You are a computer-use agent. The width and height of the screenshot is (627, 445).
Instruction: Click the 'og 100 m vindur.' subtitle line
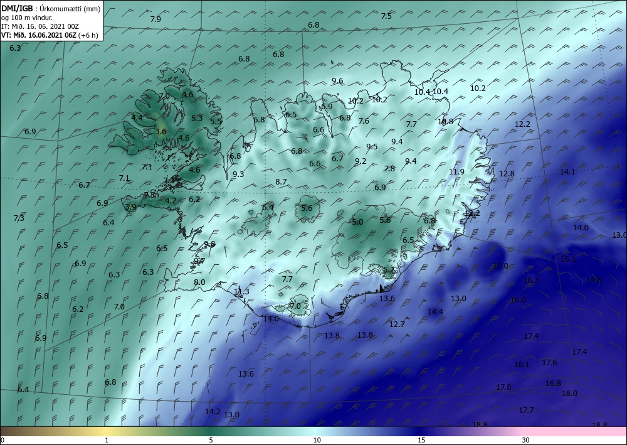pos(27,18)
